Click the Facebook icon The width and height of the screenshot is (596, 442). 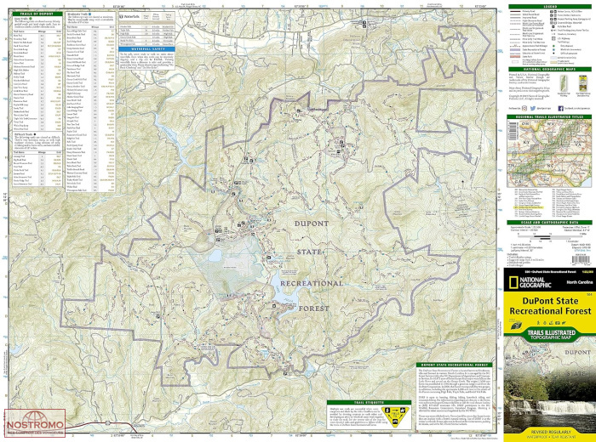(x=560, y=109)
